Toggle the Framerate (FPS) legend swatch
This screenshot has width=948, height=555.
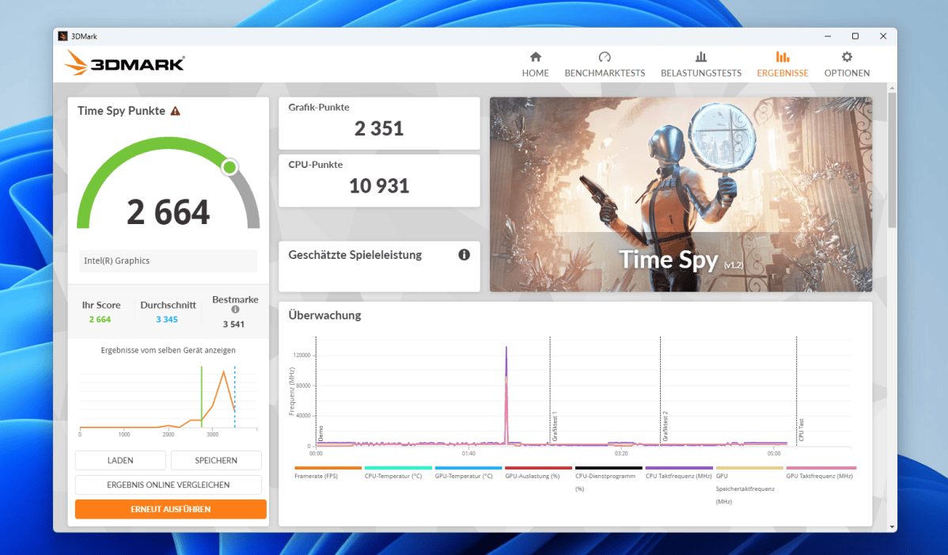click(x=328, y=468)
